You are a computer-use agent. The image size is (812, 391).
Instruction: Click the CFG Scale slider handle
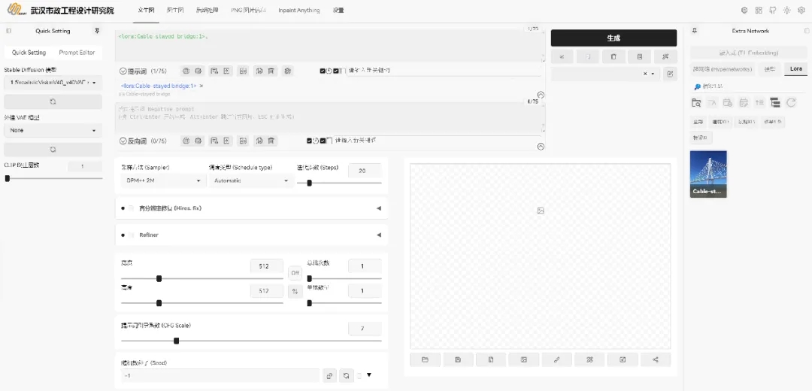[176, 341]
